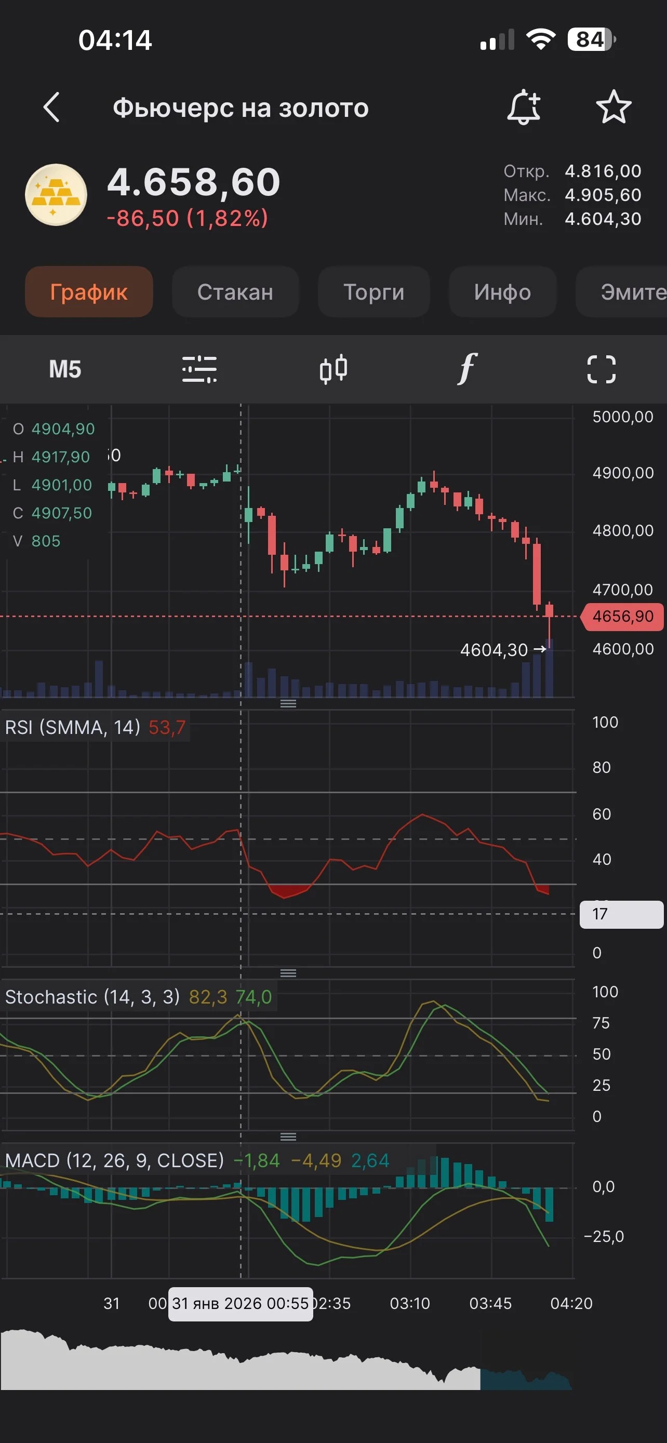The image size is (667, 1443).
Task: Tap the battery indicator in status bar
Action: (x=591, y=40)
